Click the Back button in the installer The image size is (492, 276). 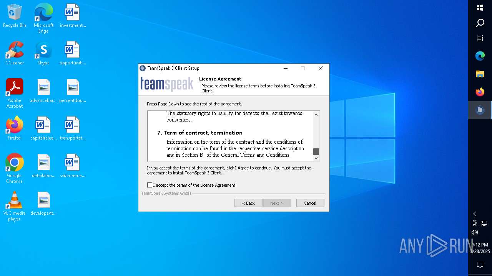click(248, 203)
